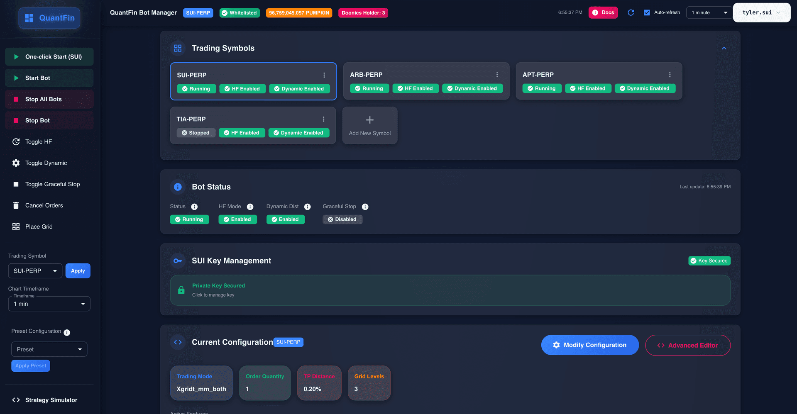Open Strategy Simulator in sidebar
The height and width of the screenshot is (414, 797).
[x=49, y=400]
